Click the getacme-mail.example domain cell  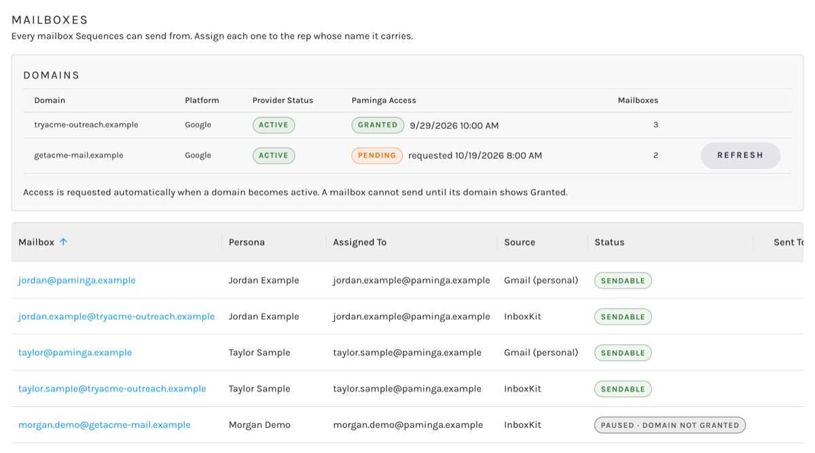[79, 155]
